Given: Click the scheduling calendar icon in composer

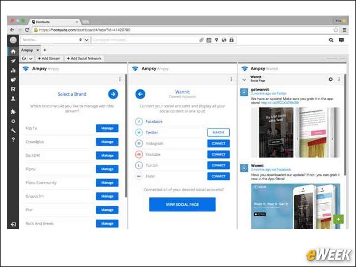Looking at the screenshot, I should click(209, 40).
